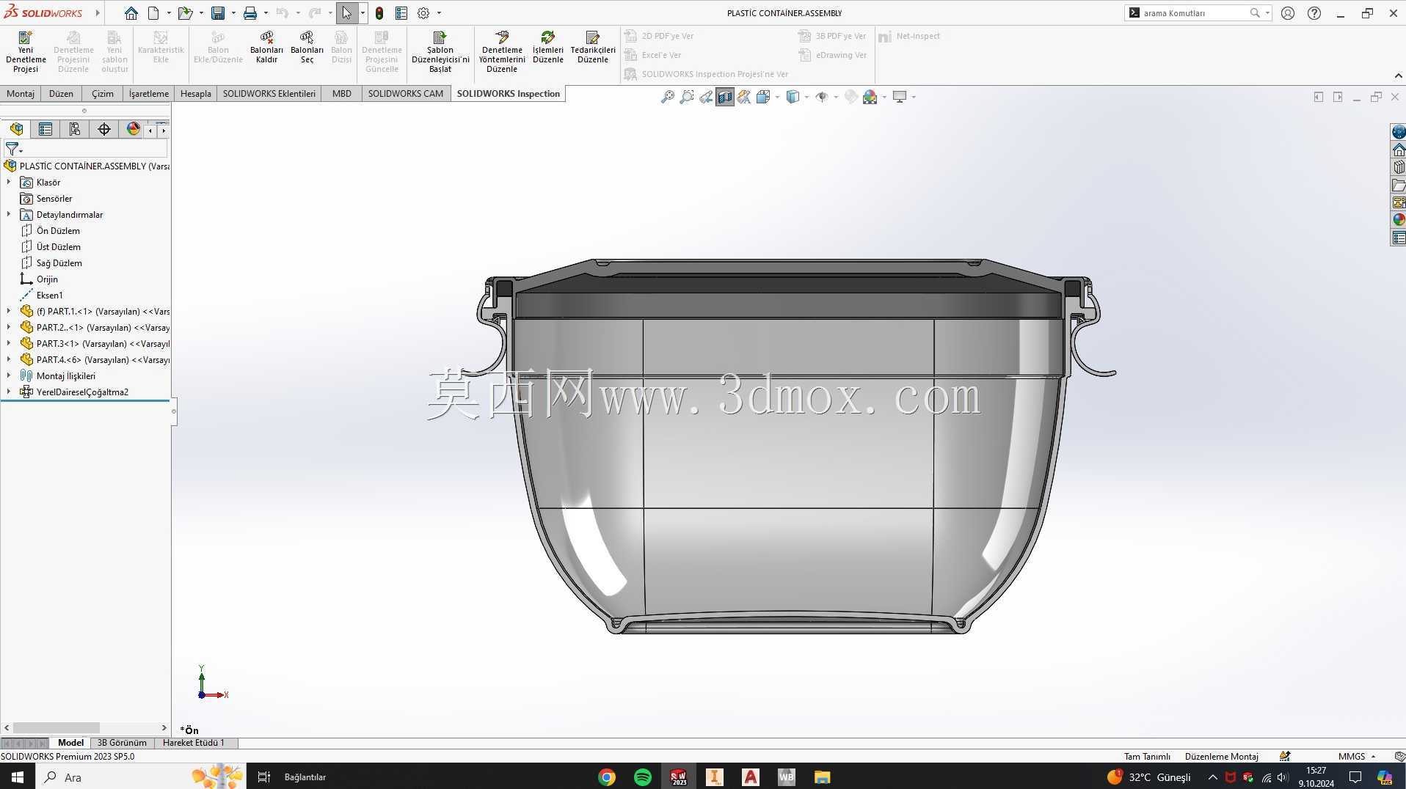
Task: Click the Print icon
Action: (x=250, y=13)
